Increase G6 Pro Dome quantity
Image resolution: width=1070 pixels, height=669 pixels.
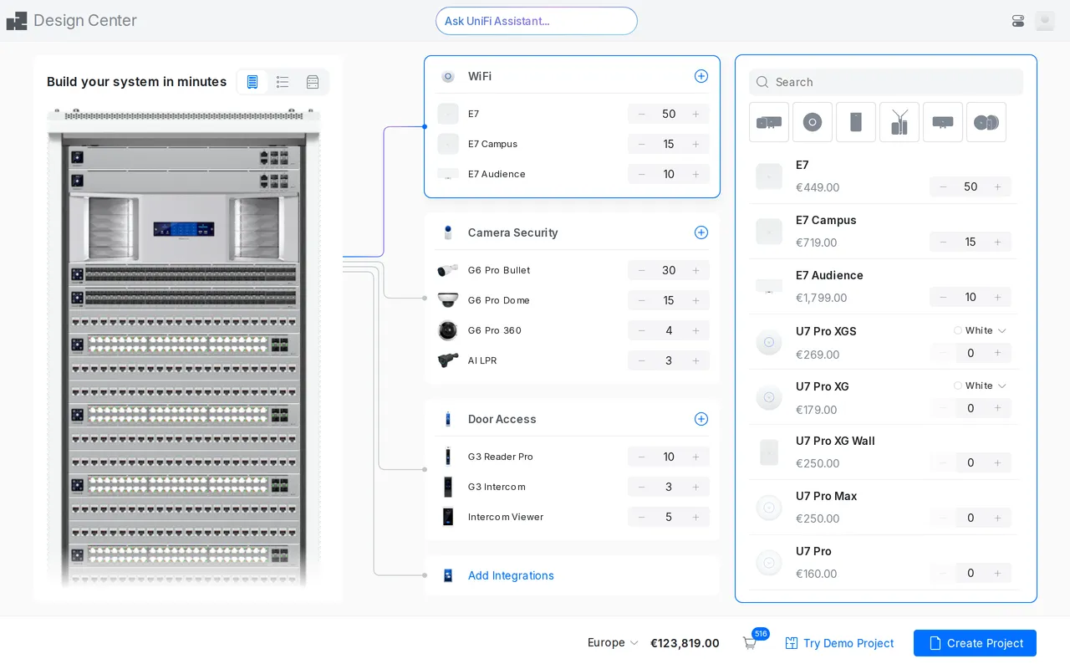(x=695, y=300)
